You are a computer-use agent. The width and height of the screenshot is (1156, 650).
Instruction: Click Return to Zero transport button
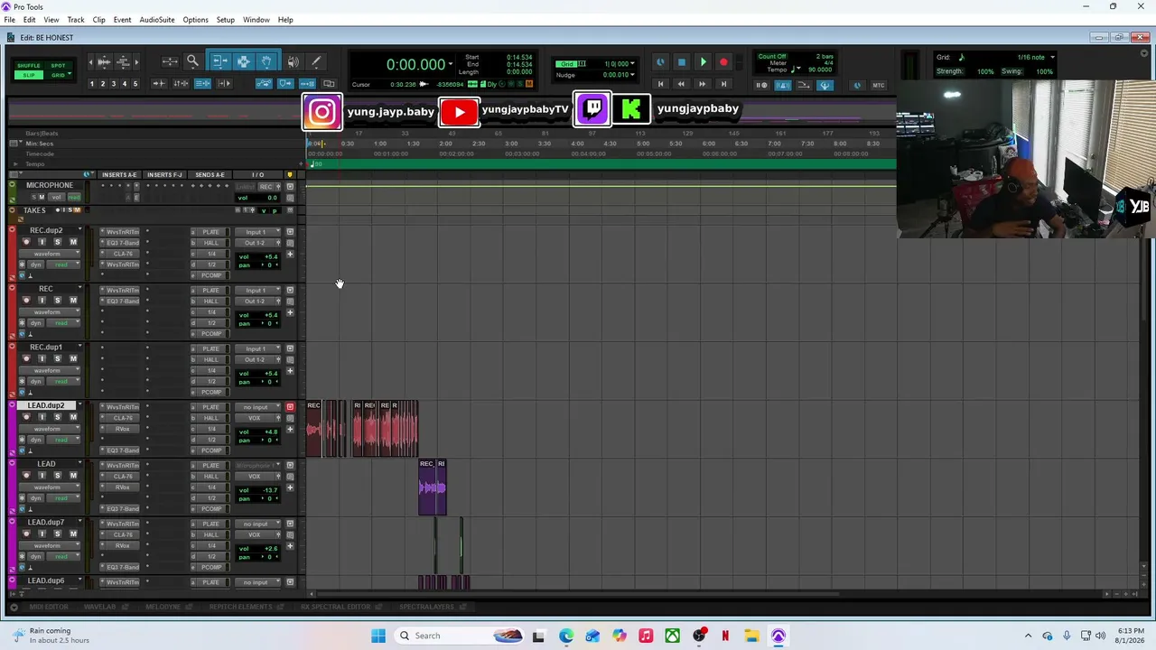point(660,84)
